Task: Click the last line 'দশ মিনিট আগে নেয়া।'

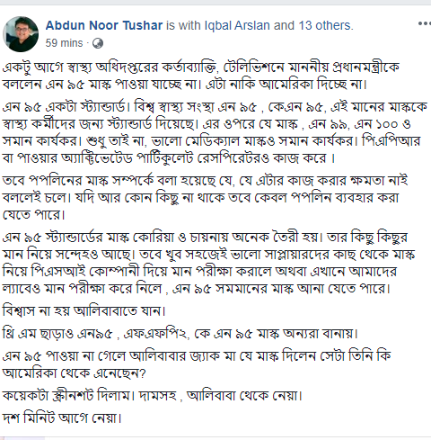Action: pyautogui.click(x=62, y=418)
